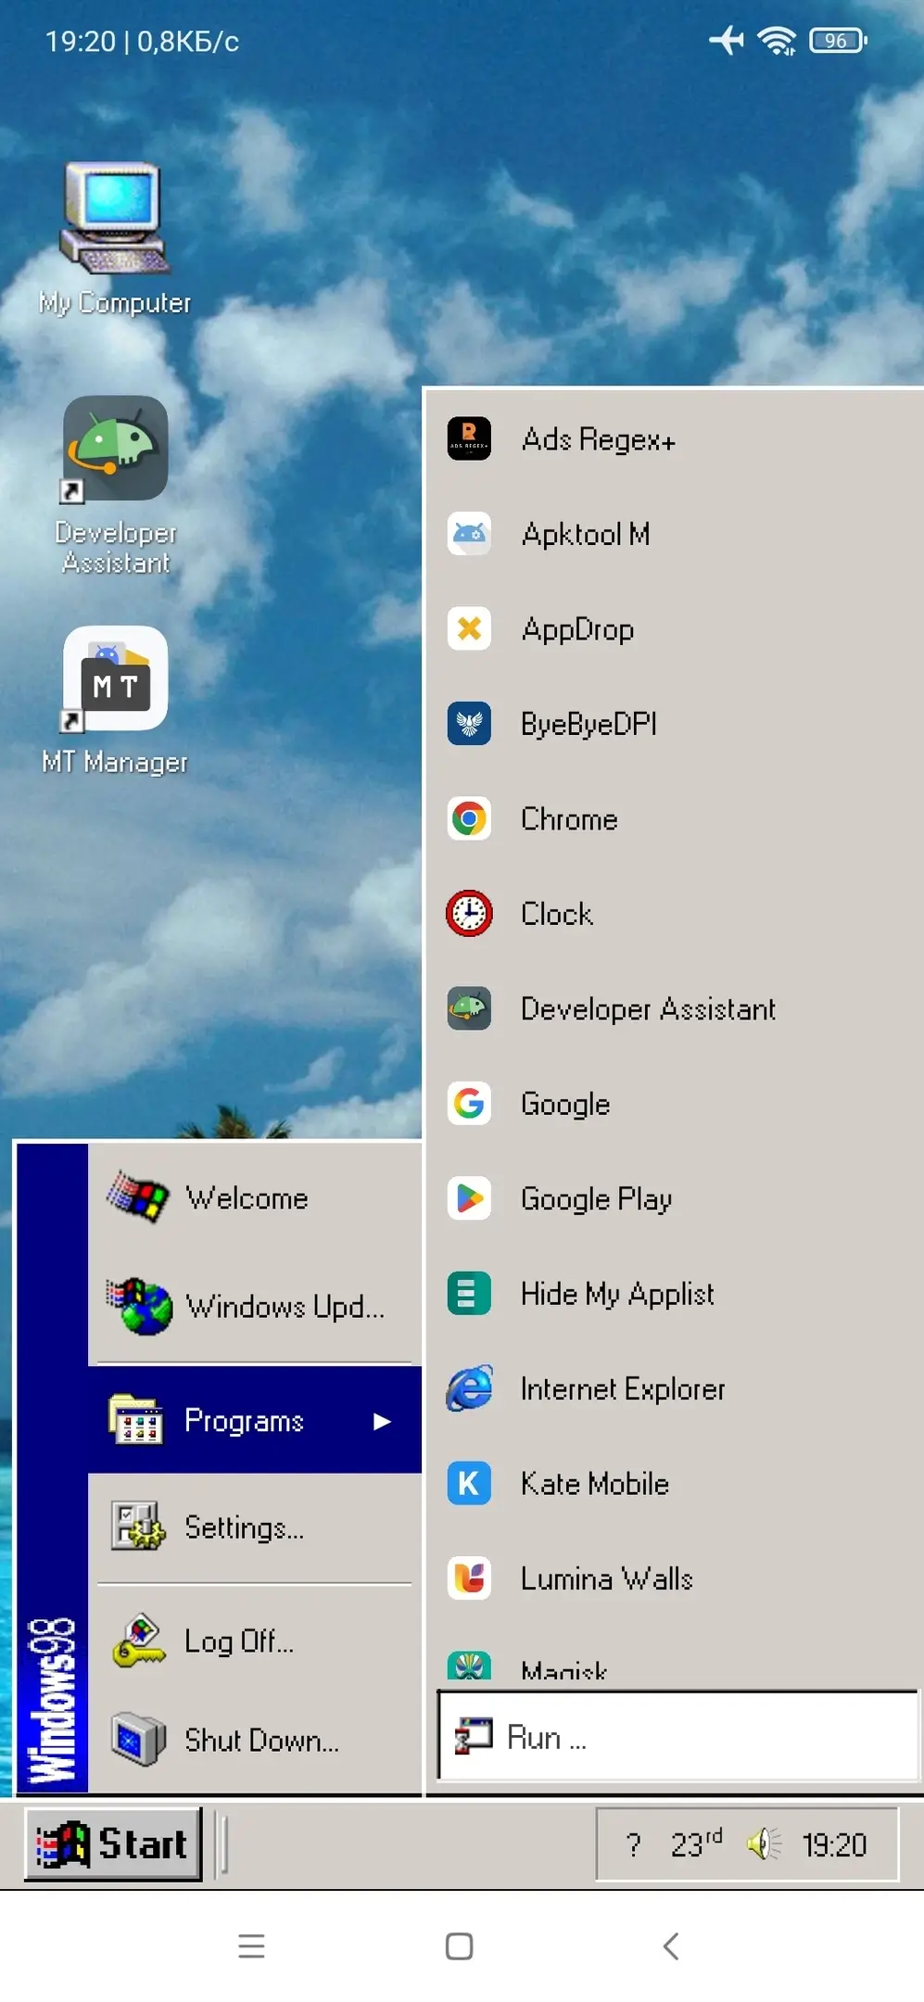Click the volume speaker tray icon
The image size is (924, 2002).
[x=763, y=1844]
